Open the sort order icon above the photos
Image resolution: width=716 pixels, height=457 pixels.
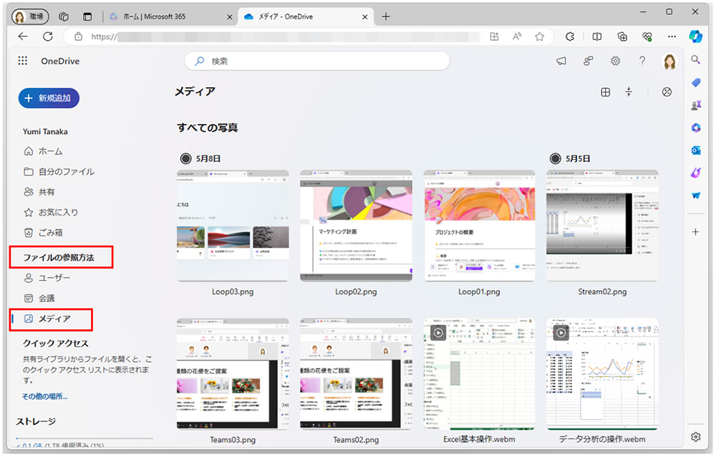tap(628, 92)
